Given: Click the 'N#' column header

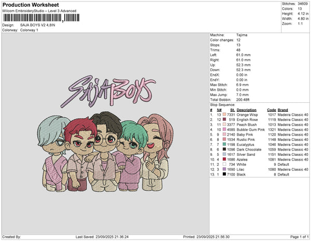Looking at the screenshot, I should click(x=219, y=110).
